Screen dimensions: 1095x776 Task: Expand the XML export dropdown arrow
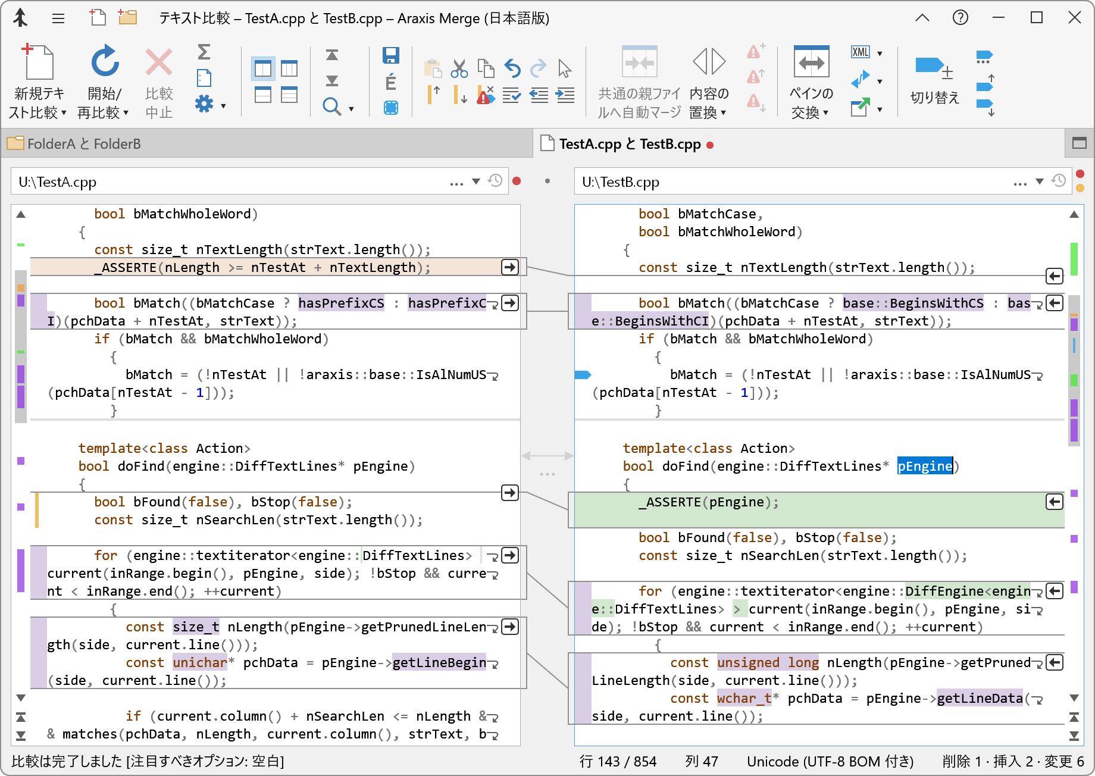tap(880, 54)
